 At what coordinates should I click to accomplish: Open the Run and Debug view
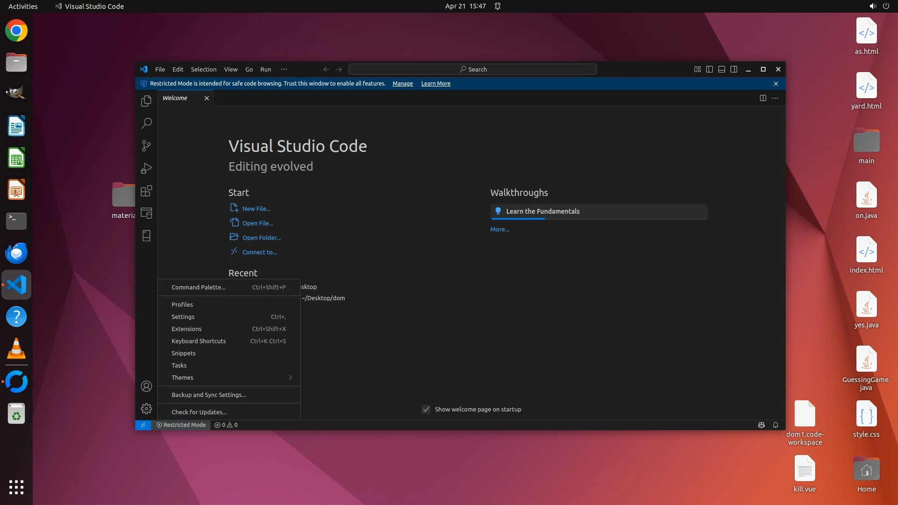(146, 168)
